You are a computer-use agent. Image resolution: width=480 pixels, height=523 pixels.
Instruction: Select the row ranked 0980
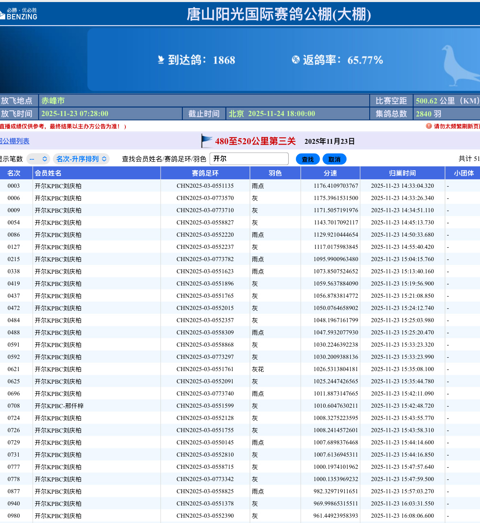tap(14, 516)
